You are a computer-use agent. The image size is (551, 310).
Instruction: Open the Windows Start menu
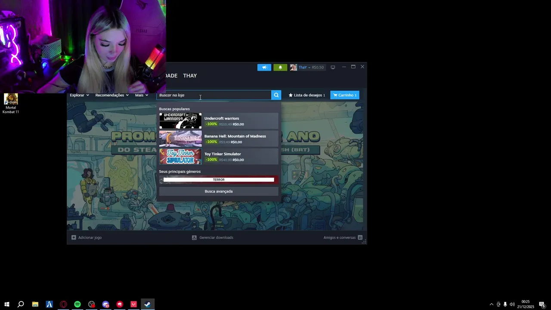click(7, 304)
